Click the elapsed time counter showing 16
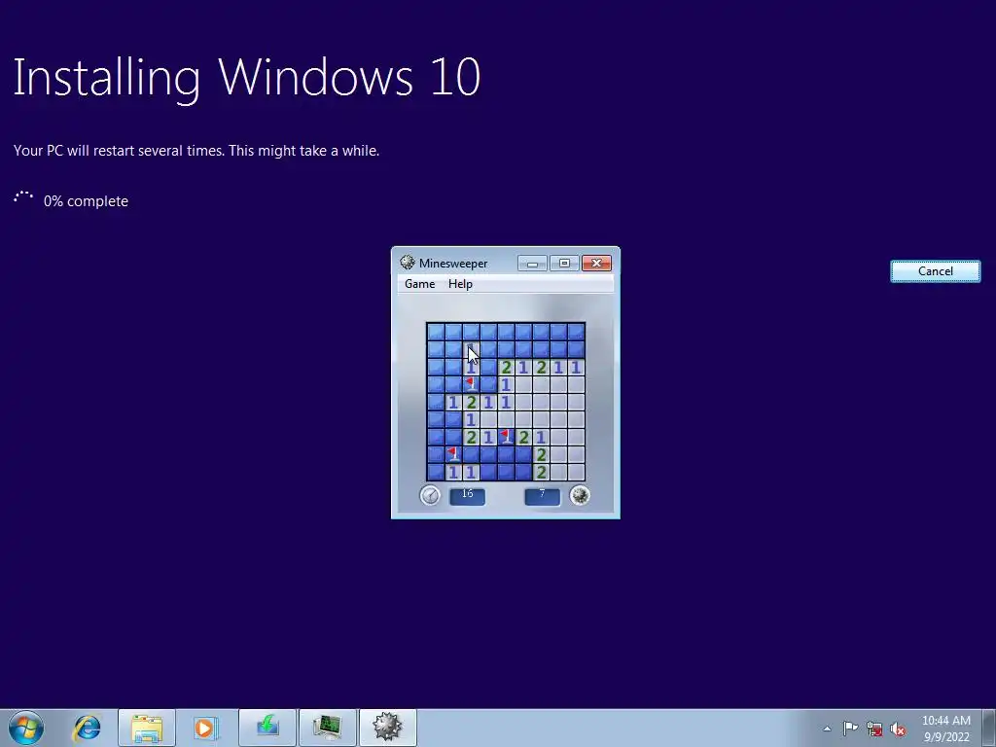This screenshot has width=996, height=747. (468, 496)
